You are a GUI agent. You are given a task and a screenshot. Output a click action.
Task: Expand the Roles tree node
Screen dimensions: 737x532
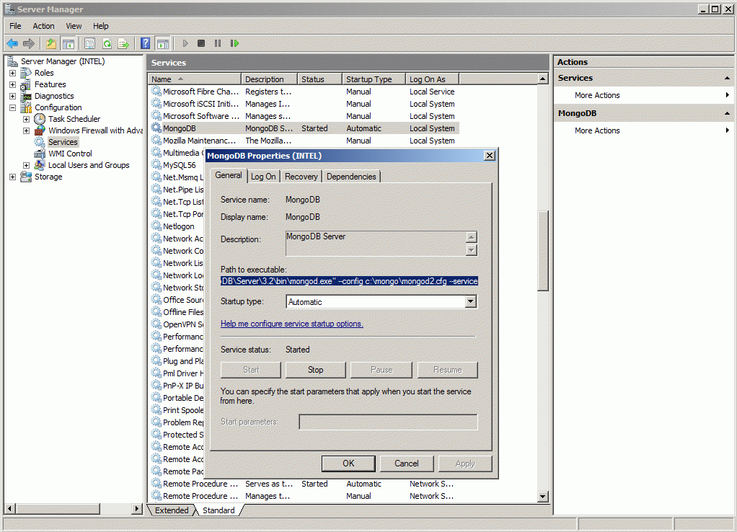coord(13,74)
